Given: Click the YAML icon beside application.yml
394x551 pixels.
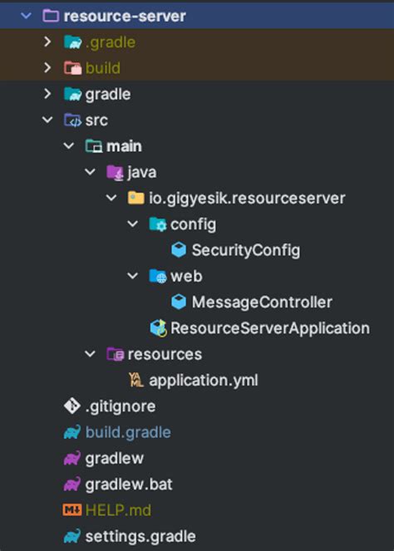Looking at the screenshot, I should pos(136,381).
